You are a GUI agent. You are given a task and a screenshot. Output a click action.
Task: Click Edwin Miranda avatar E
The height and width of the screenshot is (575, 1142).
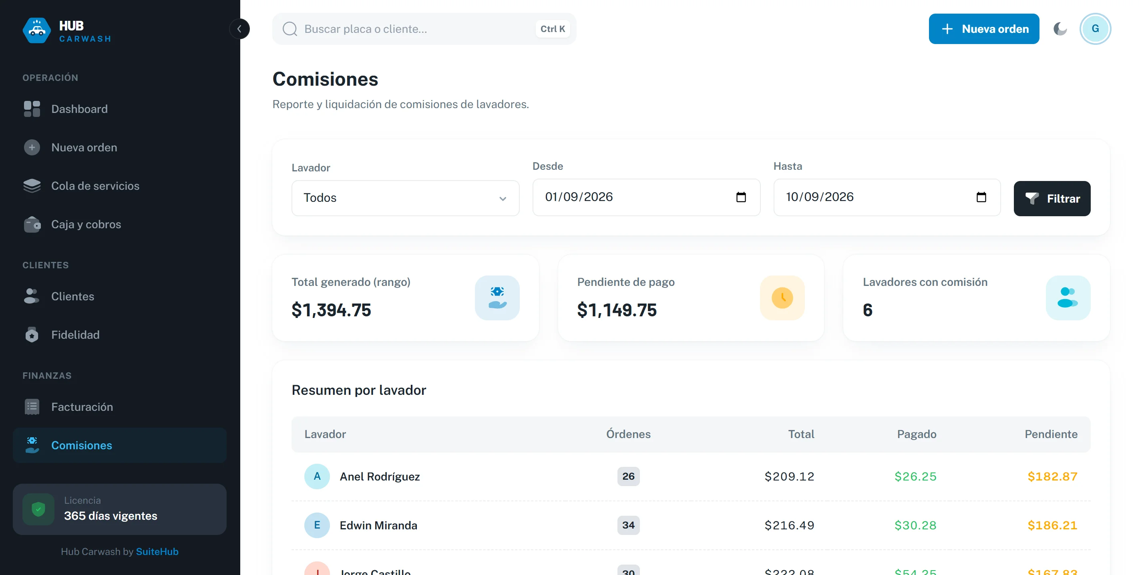(x=317, y=525)
